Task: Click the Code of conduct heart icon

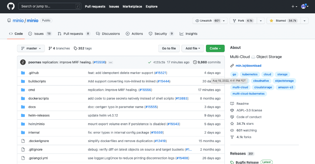Action: coord(232,117)
